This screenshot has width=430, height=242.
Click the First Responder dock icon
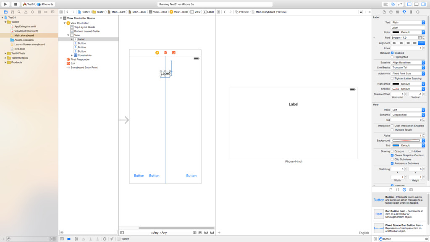165,53
